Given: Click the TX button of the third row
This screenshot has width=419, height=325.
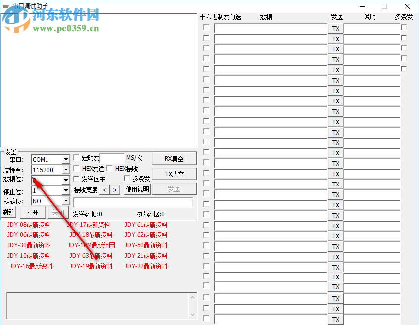Looking at the screenshot, I should 336,49.
